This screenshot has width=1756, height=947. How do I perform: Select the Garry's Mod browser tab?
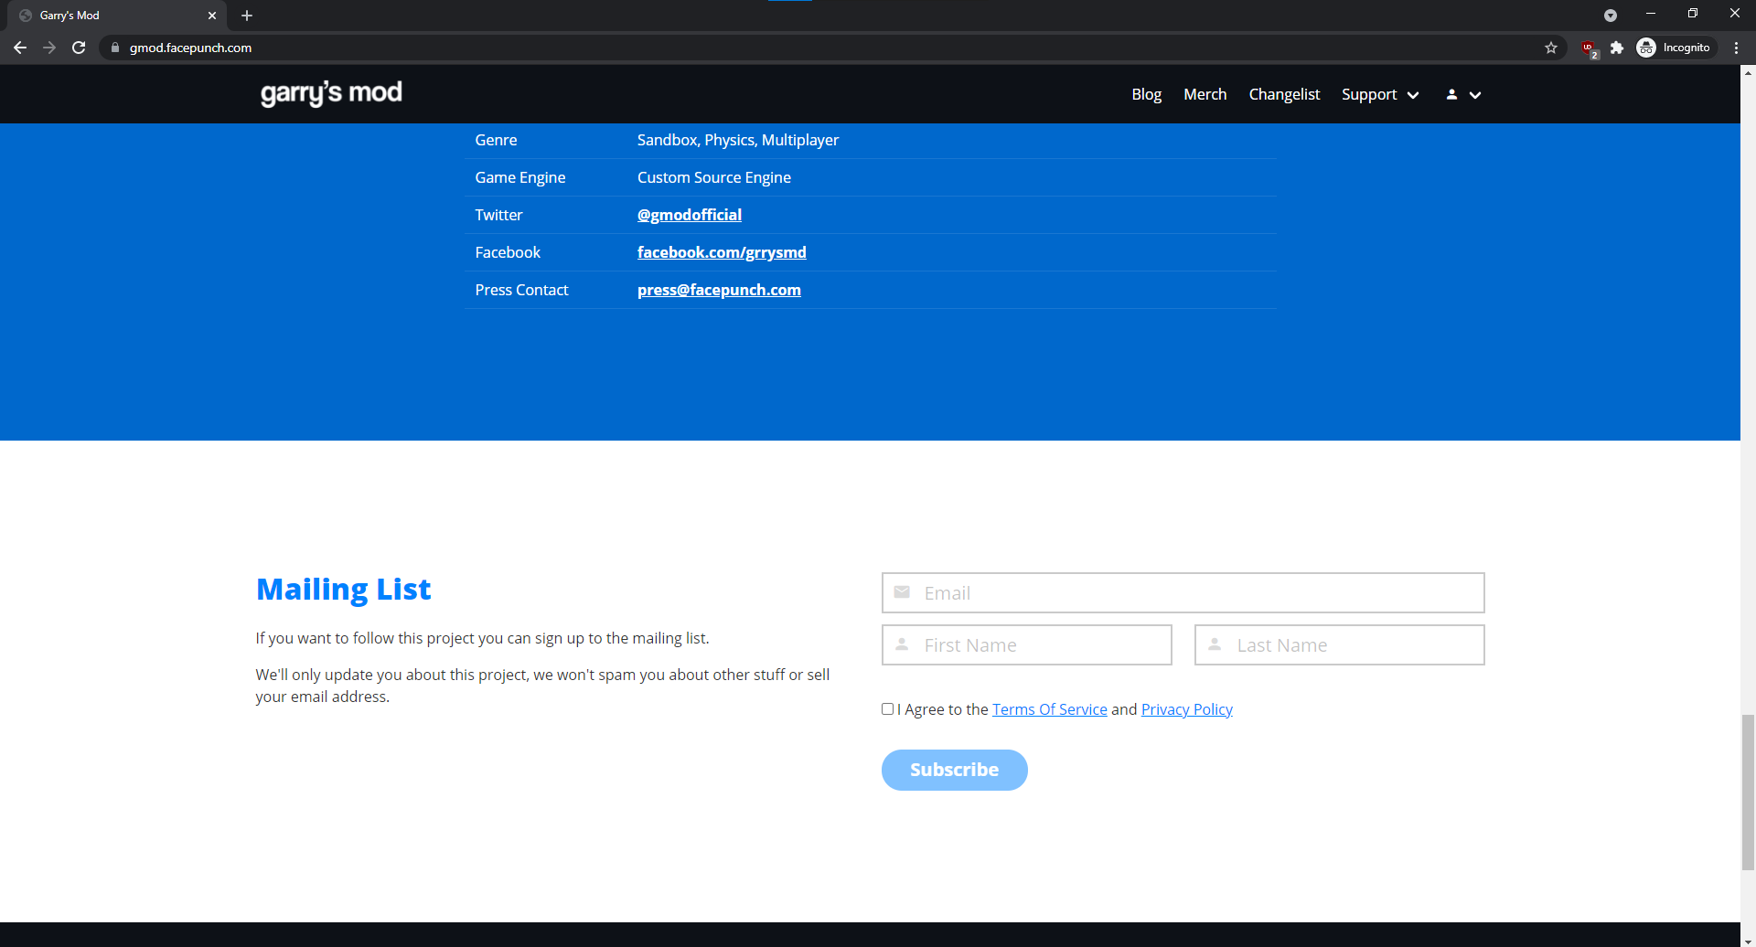[x=119, y=16]
